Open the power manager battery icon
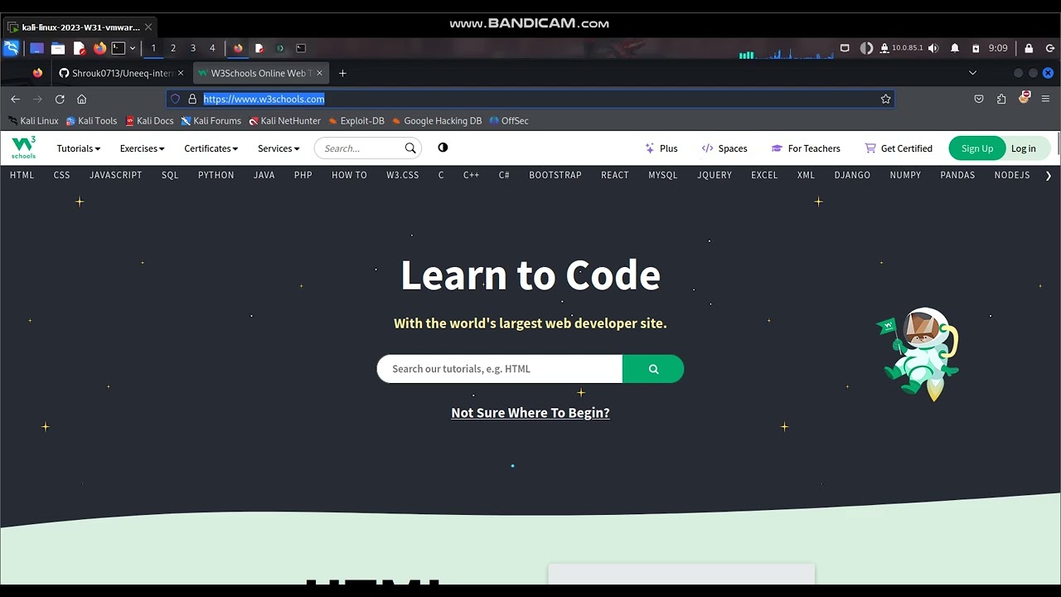This screenshot has height=597, width=1061. 976,48
